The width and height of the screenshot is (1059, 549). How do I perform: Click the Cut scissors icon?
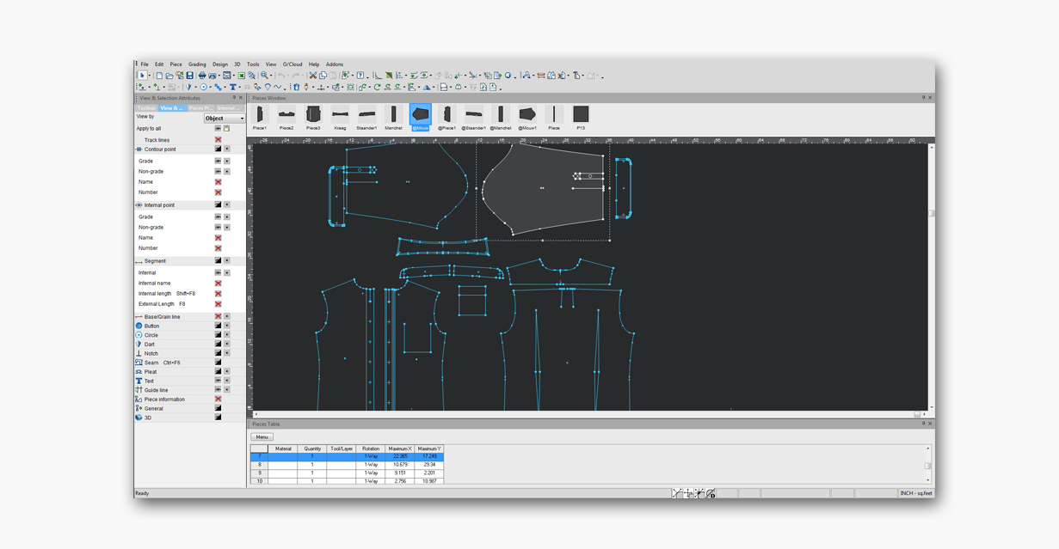(312, 76)
